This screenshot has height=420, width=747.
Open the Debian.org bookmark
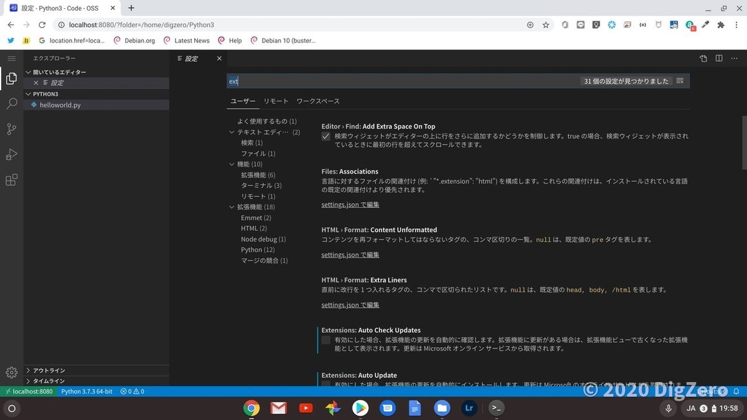(x=134, y=40)
